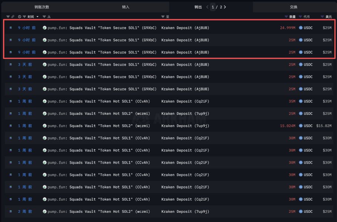
Task: Open the 美元 (USD) column filter
Action: tap(322, 17)
